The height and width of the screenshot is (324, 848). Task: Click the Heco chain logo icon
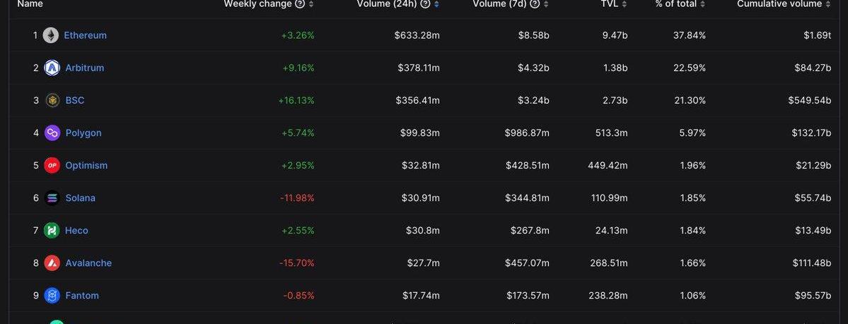[x=52, y=231]
